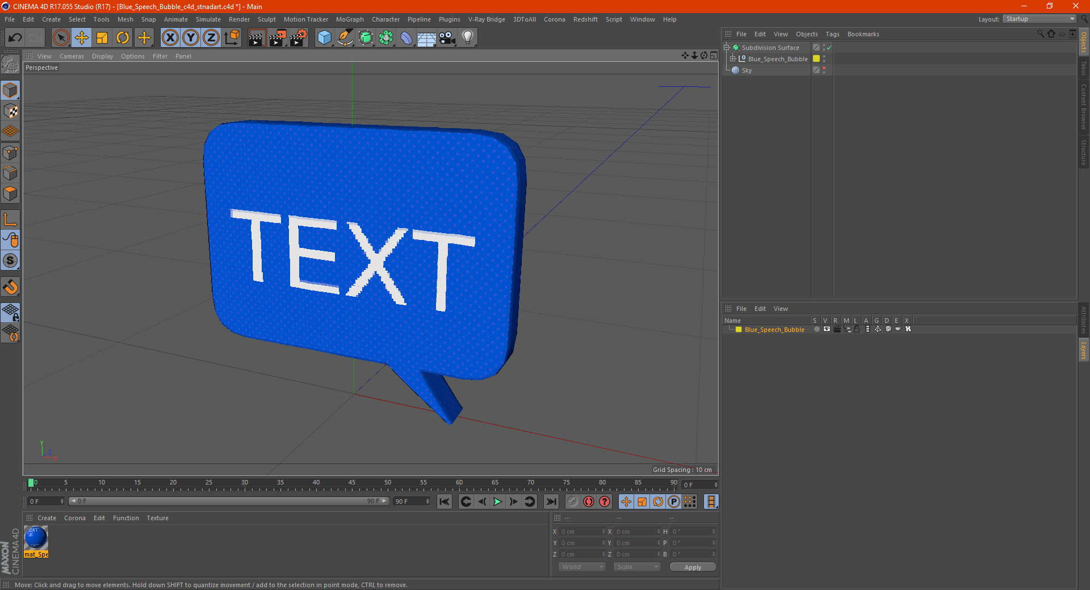Toggle Z axis lock
This screenshot has height=590, width=1090.
coord(211,38)
